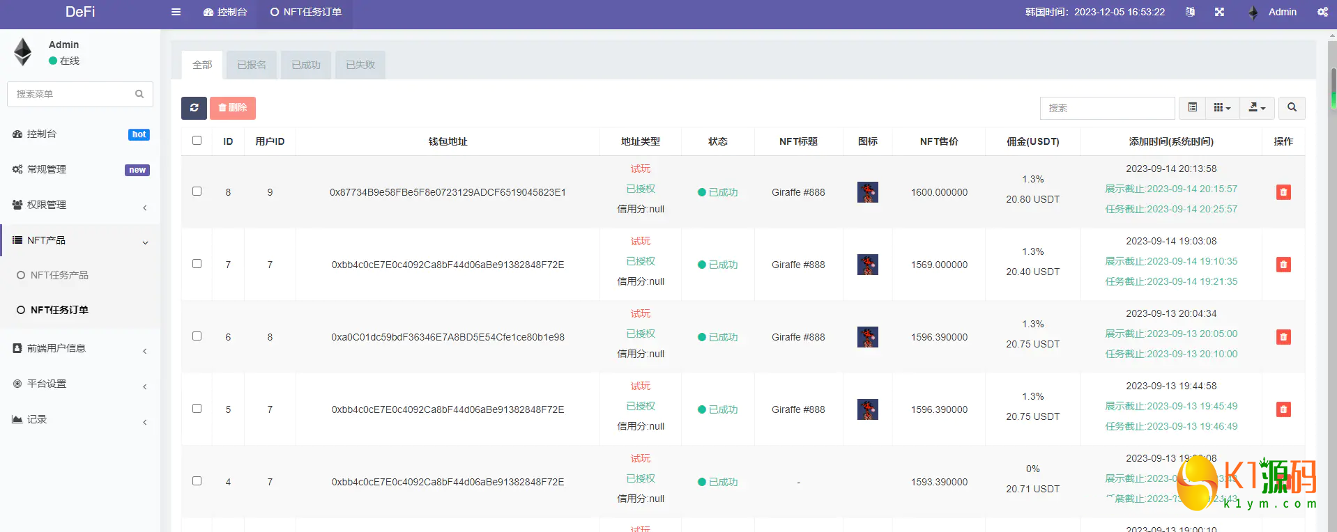Open Giraffe #888 thumbnail in row ID 6
This screenshot has height=532, width=1337.
[868, 337]
